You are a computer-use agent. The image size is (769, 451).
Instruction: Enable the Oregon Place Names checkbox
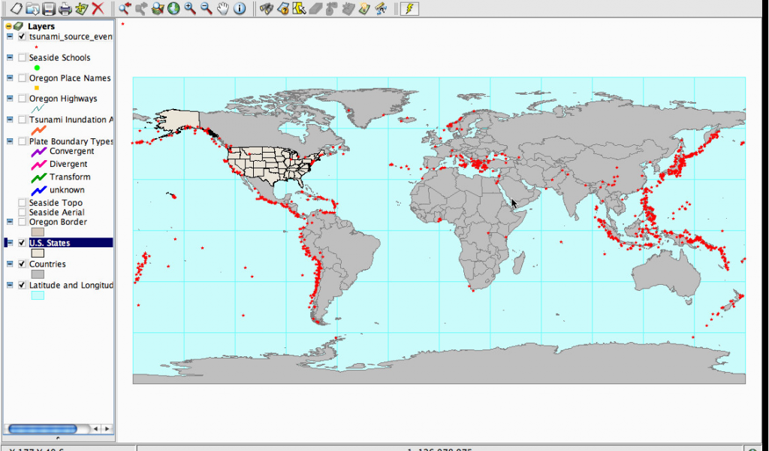[x=22, y=78]
